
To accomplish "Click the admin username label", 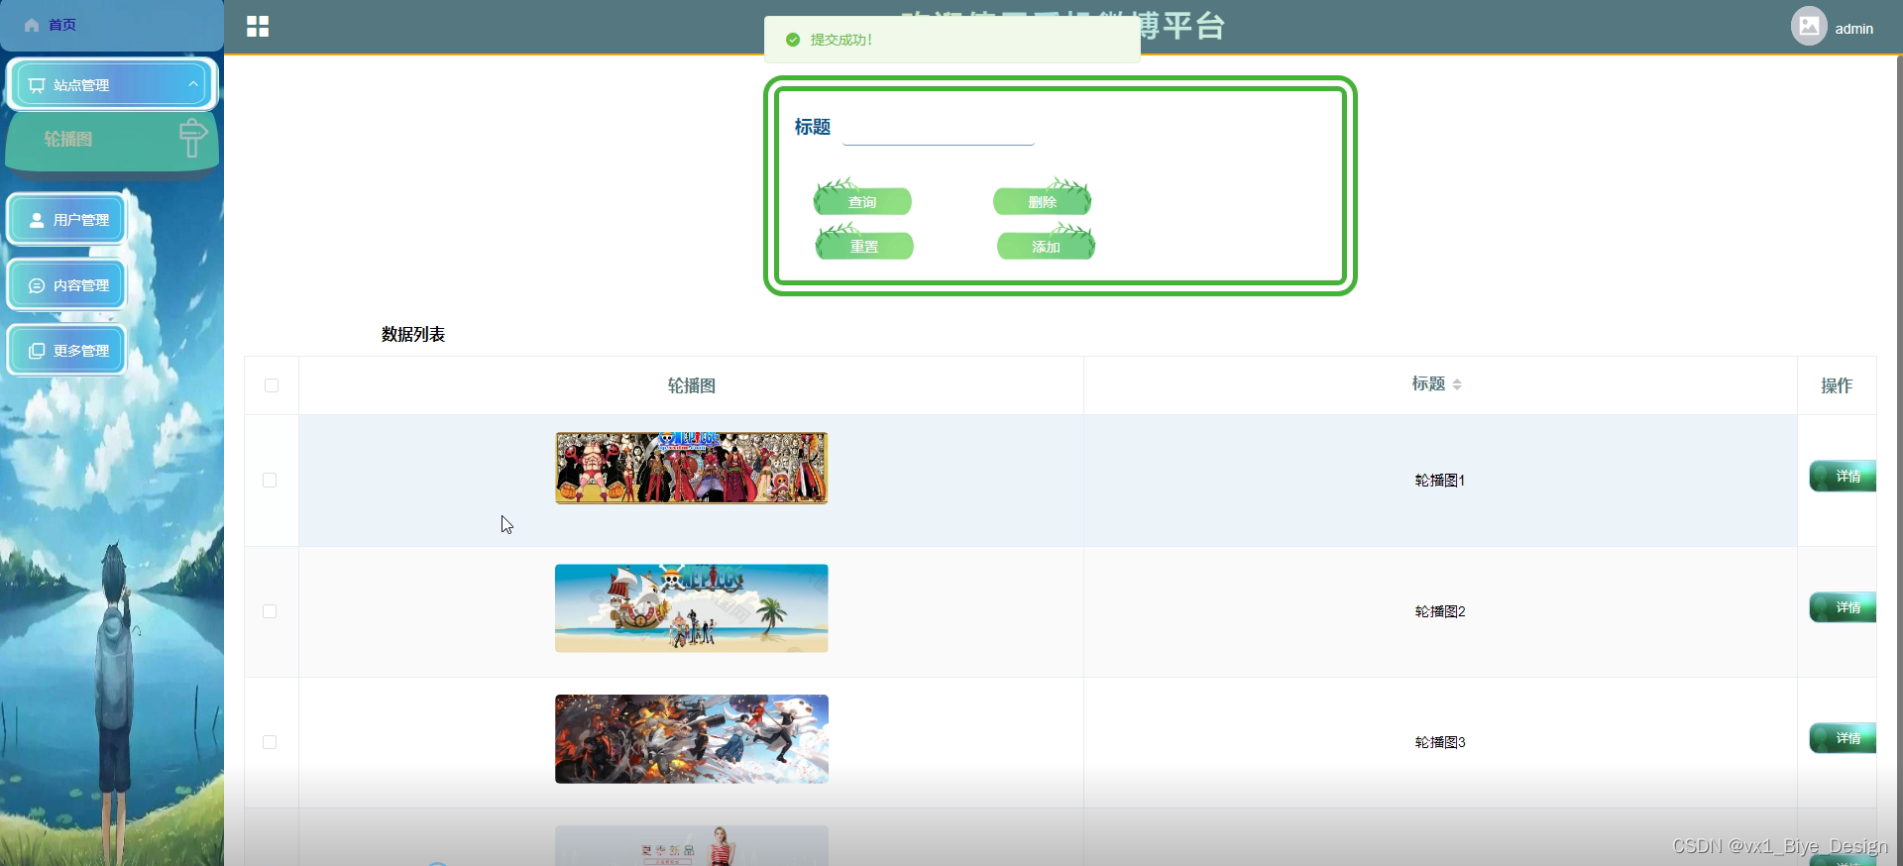I will point(1853,29).
